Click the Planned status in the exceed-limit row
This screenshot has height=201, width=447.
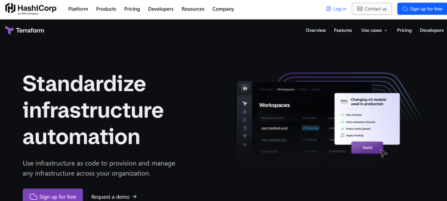coord(310,151)
